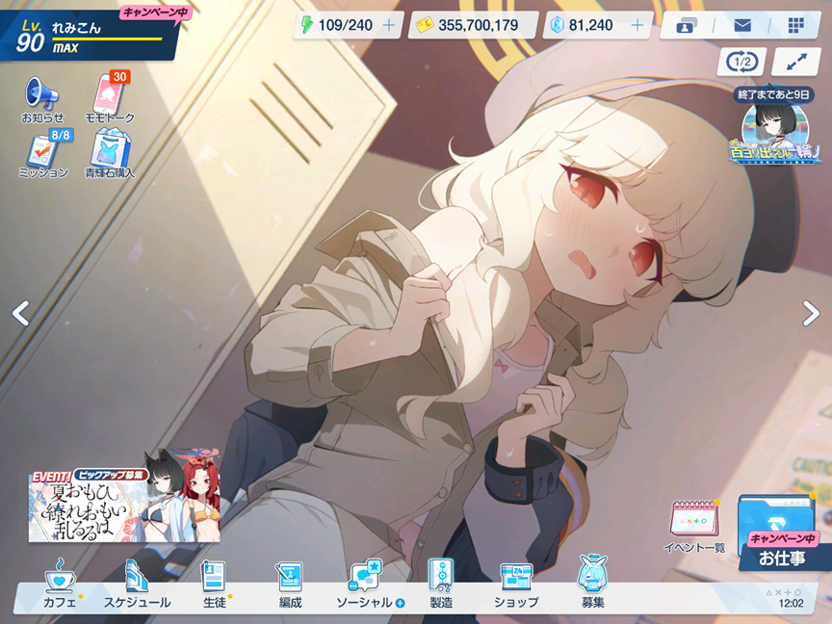Open the mailbox envelope icon
This screenshot has width=832, height=624.
click(x=741, y=25)
